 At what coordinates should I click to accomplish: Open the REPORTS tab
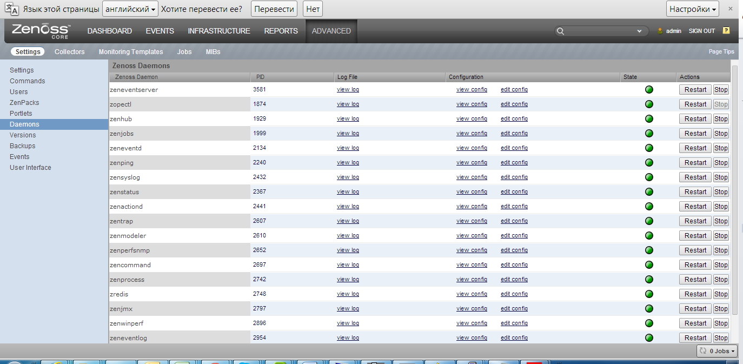pos(281,31)
